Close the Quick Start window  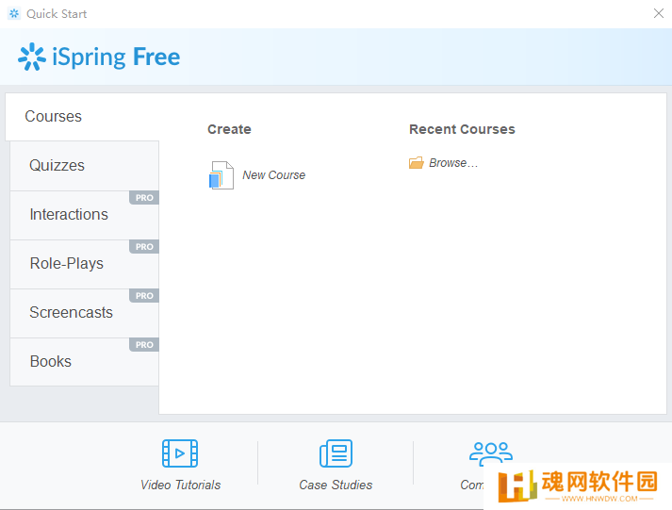[x=659, y=13]
